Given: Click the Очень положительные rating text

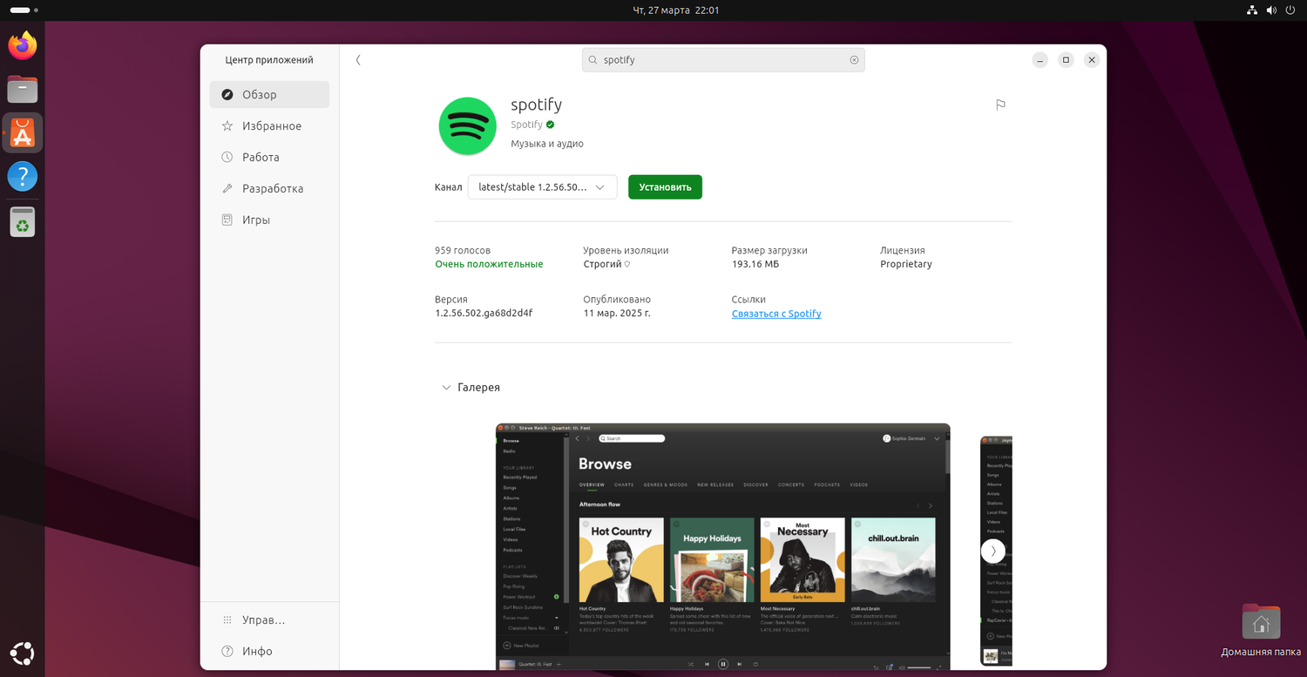Looking at the screenshot, I should (x=489, y=264).
